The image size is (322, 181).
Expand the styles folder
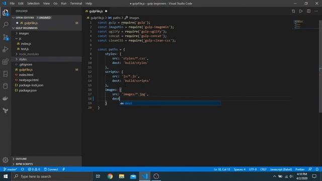click(46, 59)
